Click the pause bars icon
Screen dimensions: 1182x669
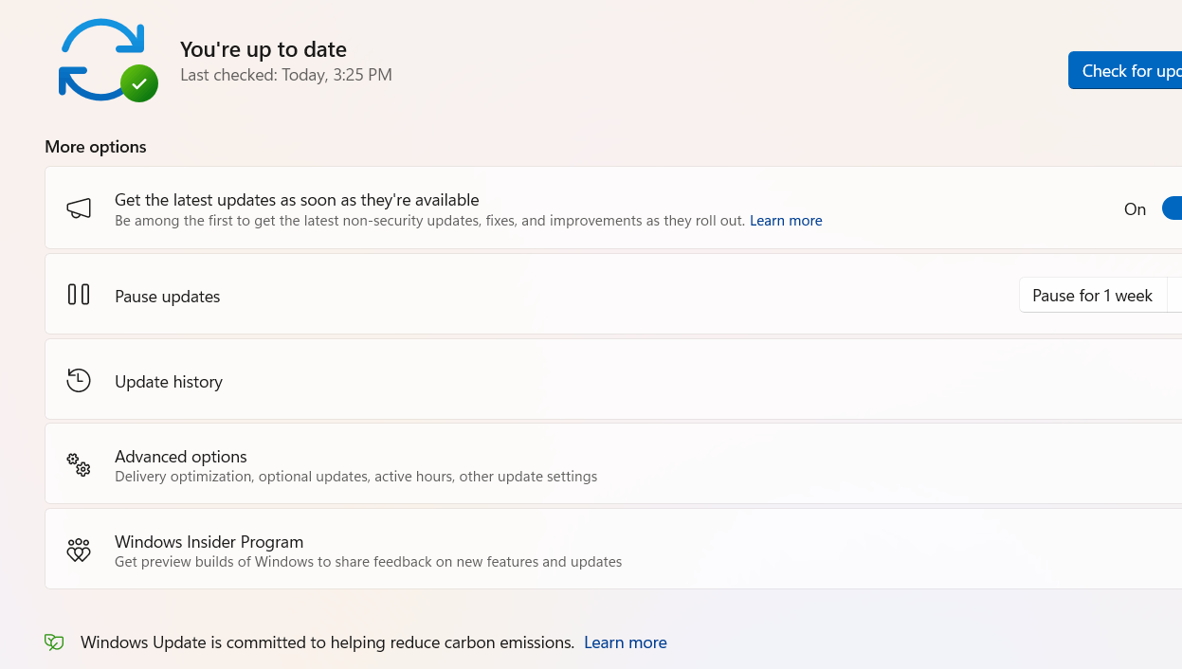coord(79,295)
